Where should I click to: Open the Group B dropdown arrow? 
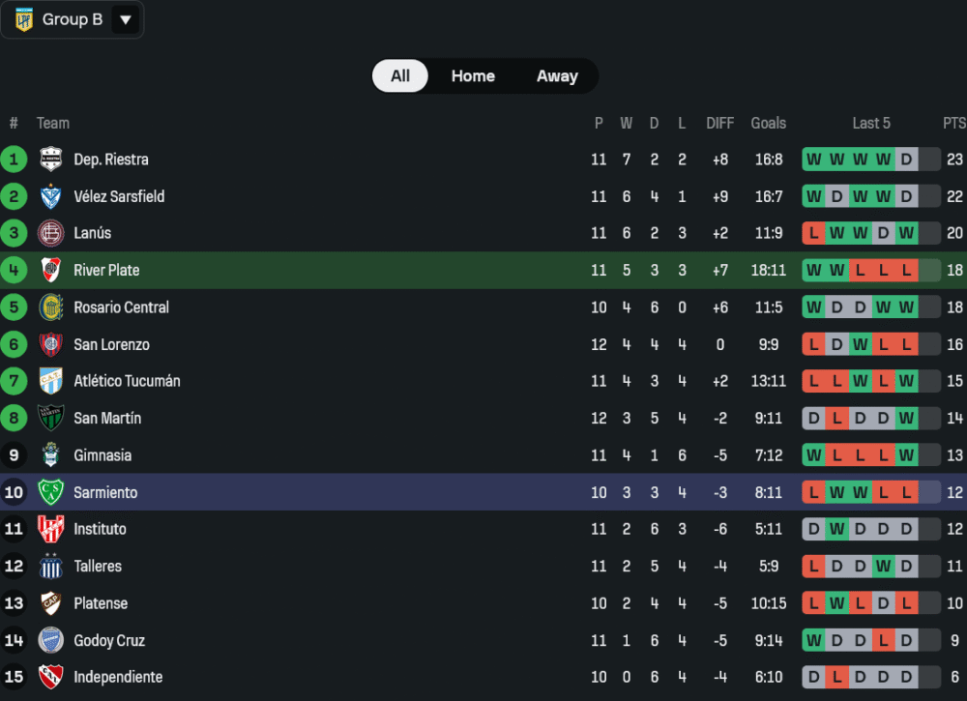pos(125,19)
